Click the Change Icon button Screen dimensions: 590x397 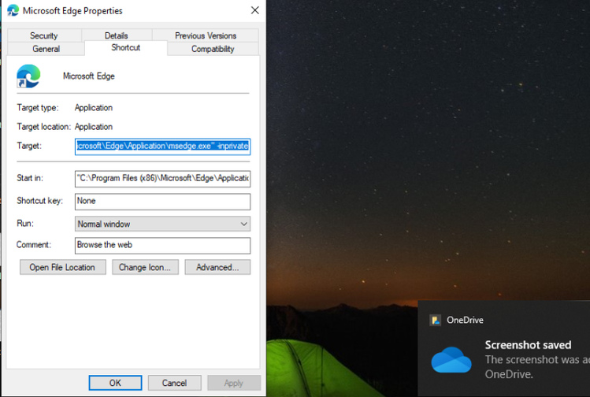[145, 267]
